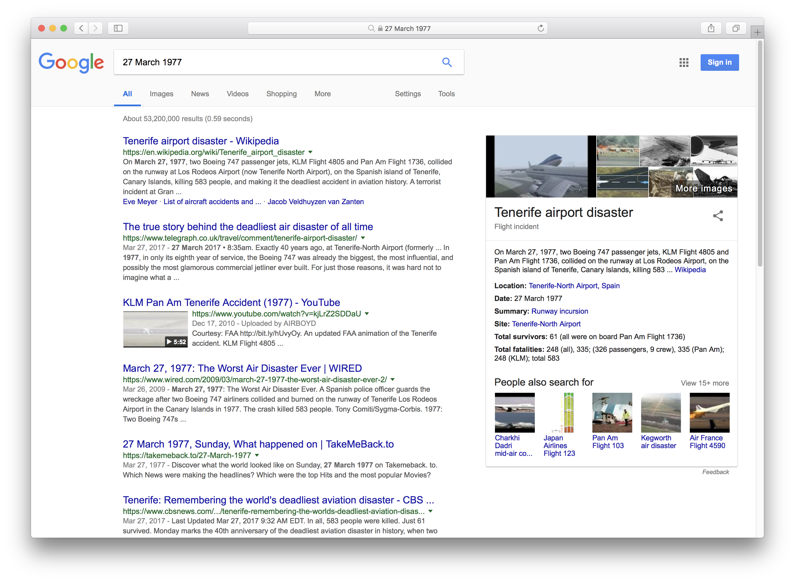Show the Safari sidebar
Viewport: 795px width, 582px height.
pyautogui.click(x=118, y=28)
